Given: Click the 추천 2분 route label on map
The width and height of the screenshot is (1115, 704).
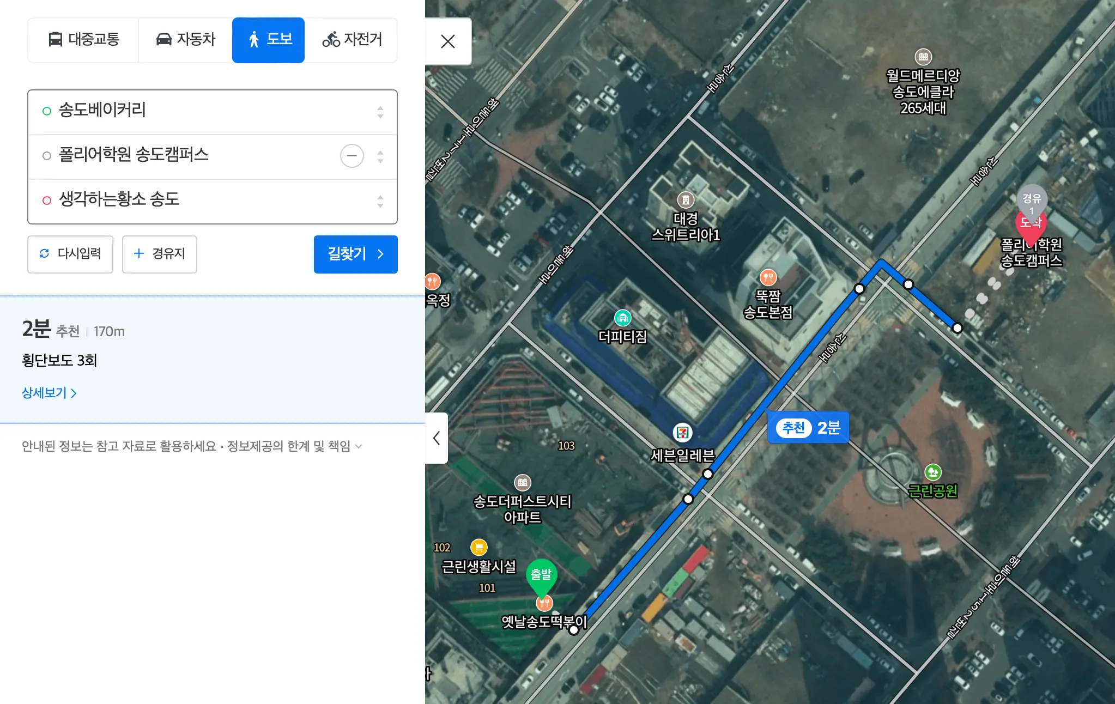Looking at the screenshot, I should [808, 428].
